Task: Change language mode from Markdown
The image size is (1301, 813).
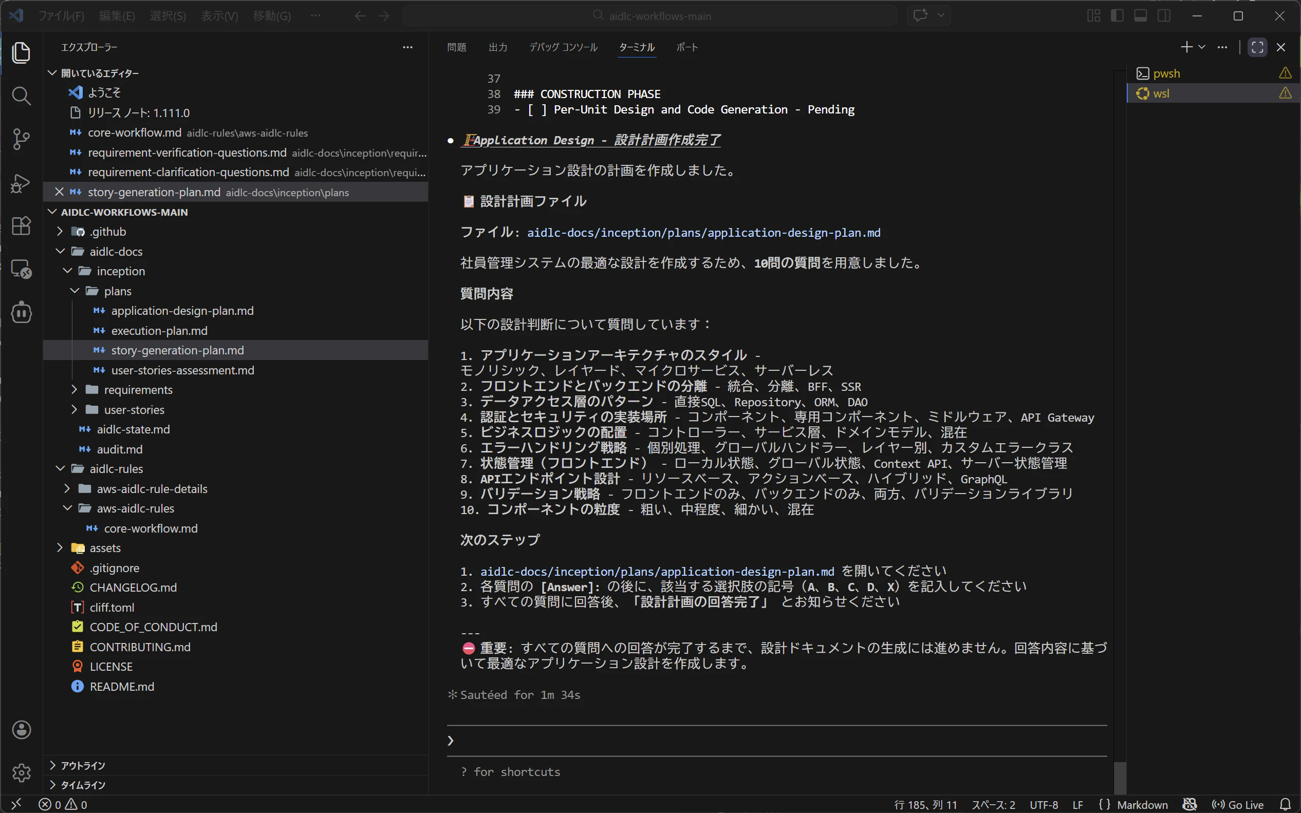Action: 1142,804
